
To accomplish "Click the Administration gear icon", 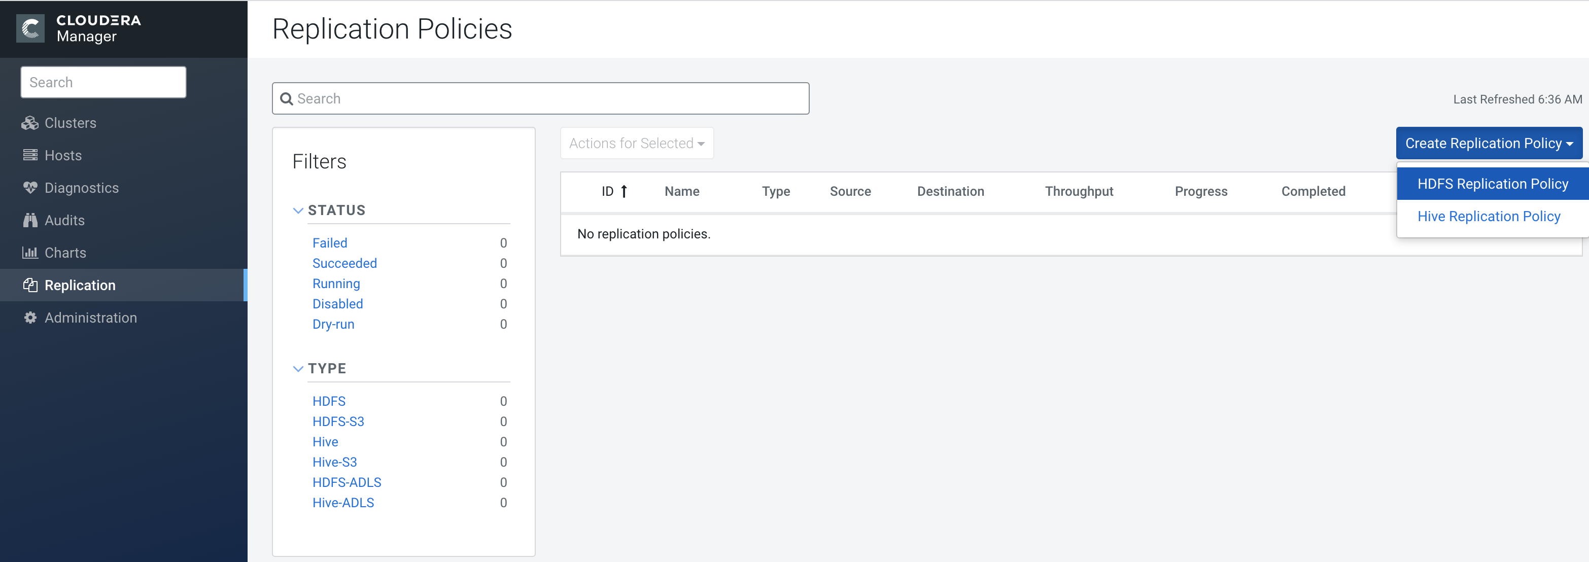I will [29, 318].
